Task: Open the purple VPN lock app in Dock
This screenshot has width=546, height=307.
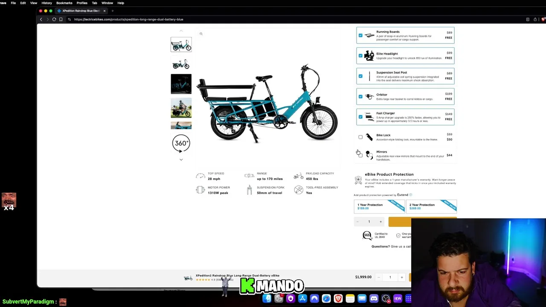Action: [x=290, y=298]
